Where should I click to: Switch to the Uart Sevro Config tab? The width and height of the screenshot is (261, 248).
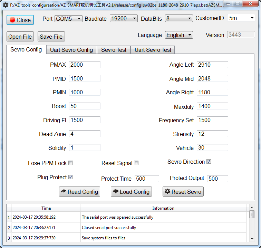pyautogui.click(x=71, y=50)
